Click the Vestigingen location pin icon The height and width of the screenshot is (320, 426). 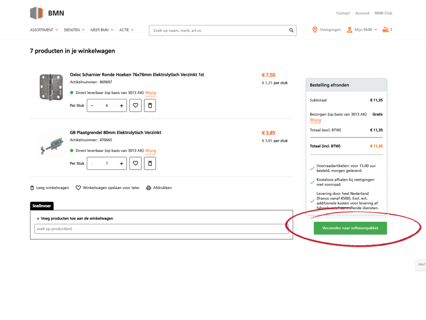pos(315,30)
